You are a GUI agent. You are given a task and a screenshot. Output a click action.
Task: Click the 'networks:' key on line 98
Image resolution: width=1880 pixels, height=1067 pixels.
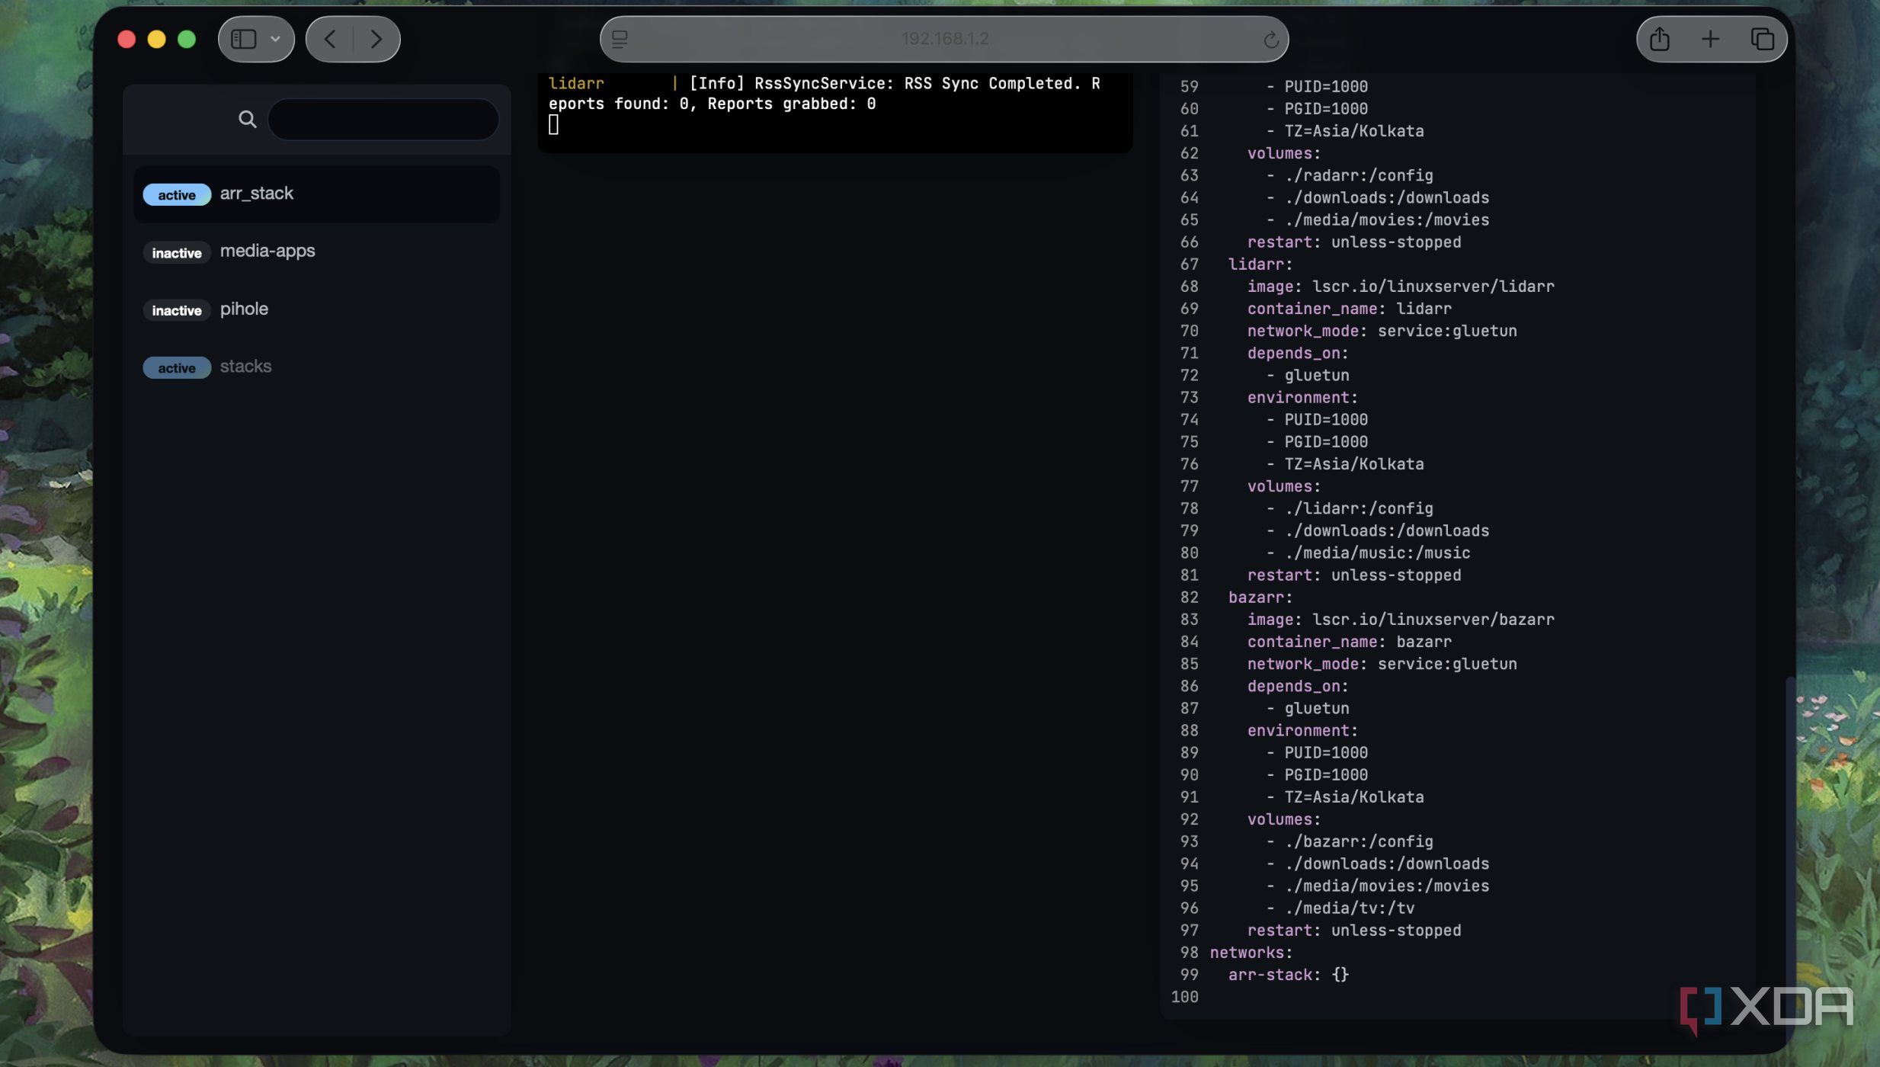tap(1251, 953)
